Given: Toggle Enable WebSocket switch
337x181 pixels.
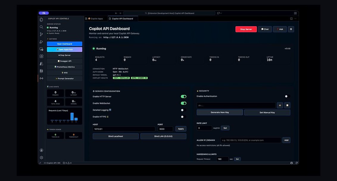Looking at the screenshot, I should pyautogui.click(x=184, y=103).
